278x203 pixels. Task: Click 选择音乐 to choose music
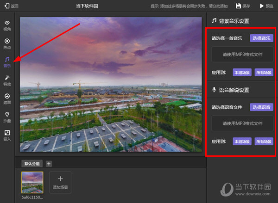point(261,38)
